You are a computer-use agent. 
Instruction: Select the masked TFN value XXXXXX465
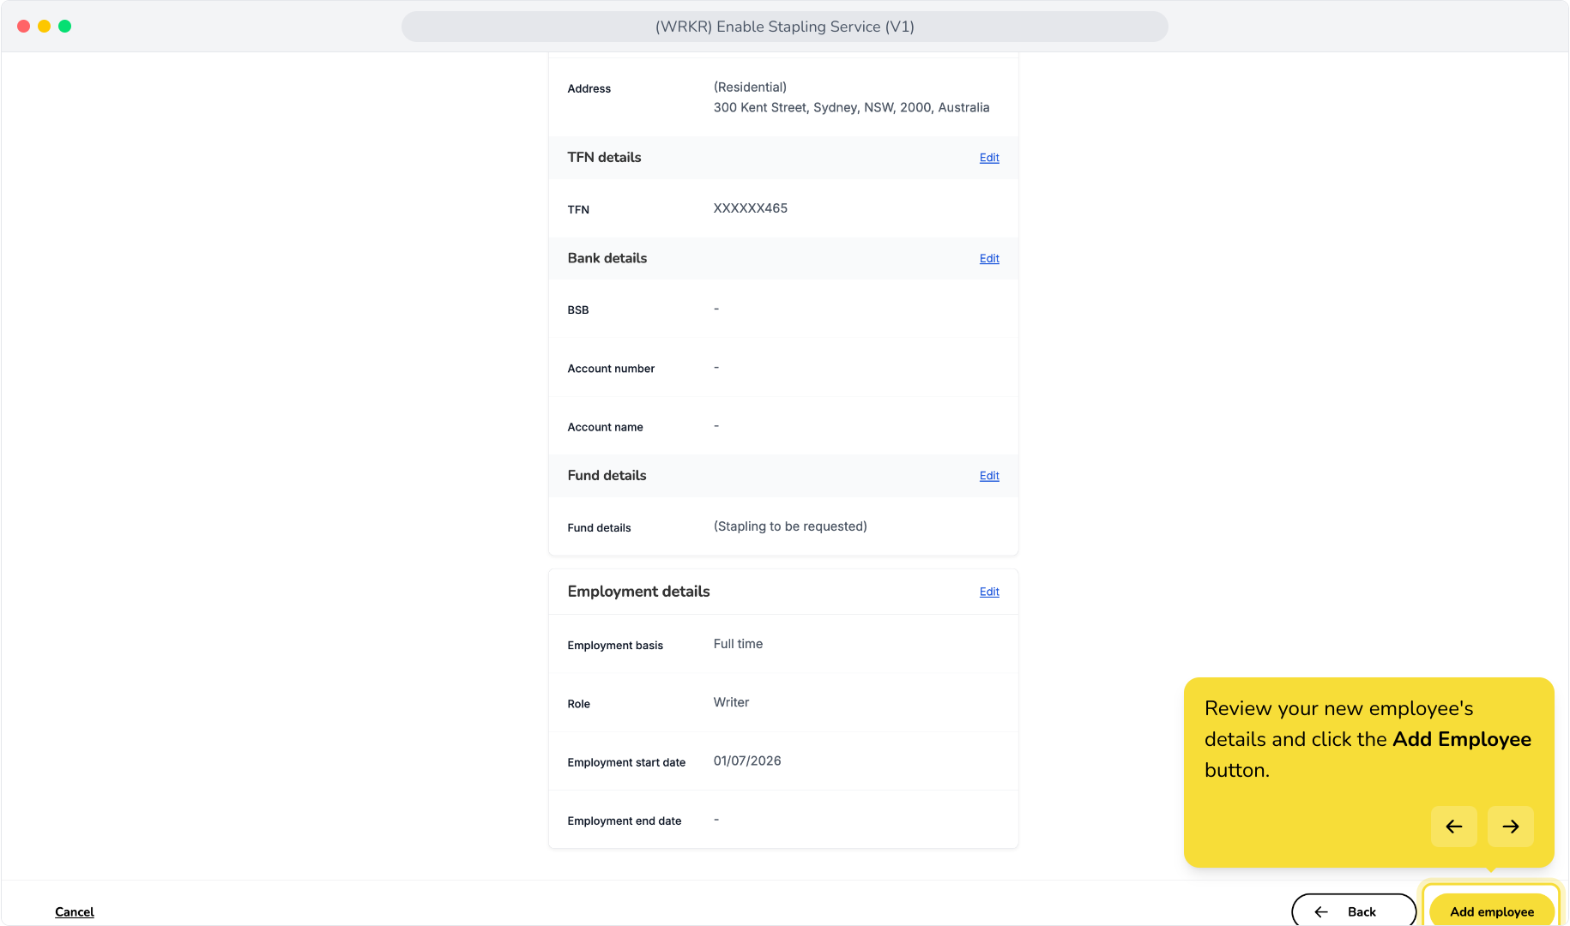(x=751, y=208)
